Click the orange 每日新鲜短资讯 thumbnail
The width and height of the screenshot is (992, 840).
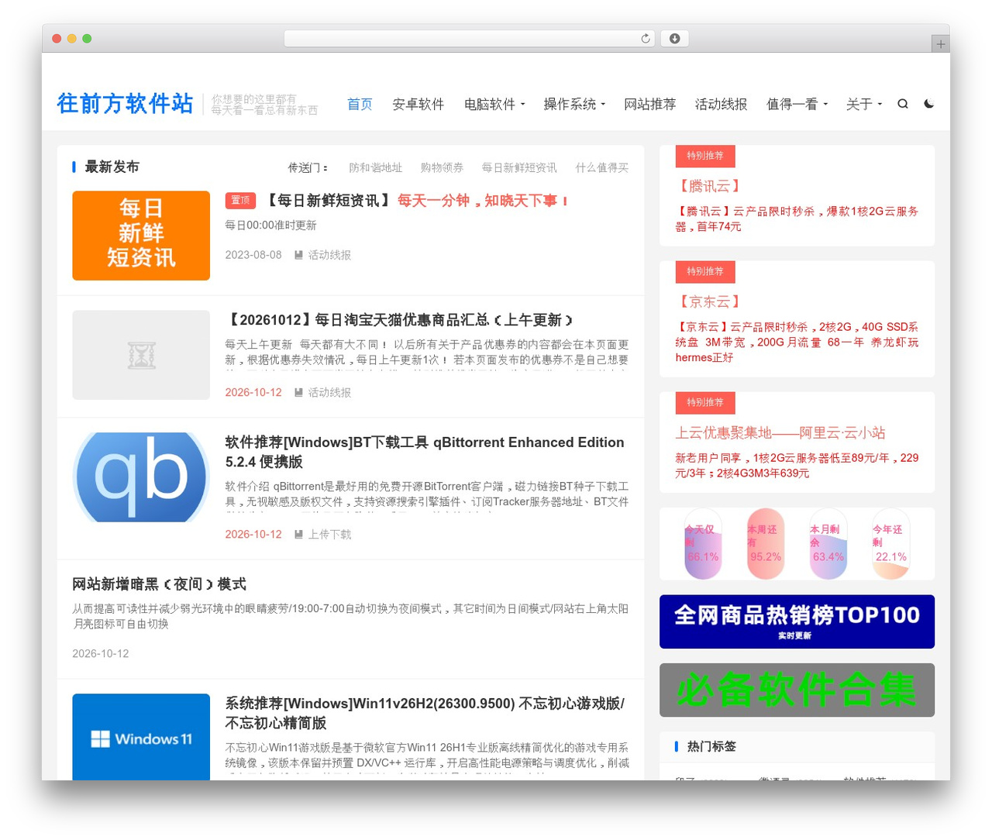pos(141,236)
